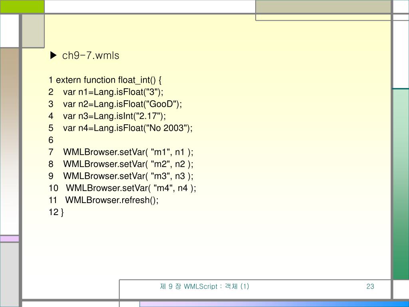
Task: Click the footer text 제 9 장 WMLScript : 객체 (1)
Action: click(x=204, y=286)
